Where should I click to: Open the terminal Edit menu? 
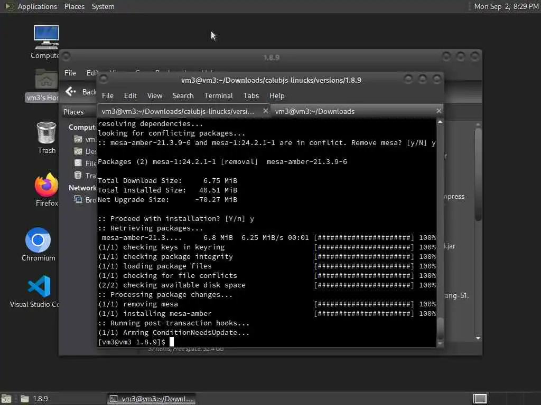coord(130,96)
